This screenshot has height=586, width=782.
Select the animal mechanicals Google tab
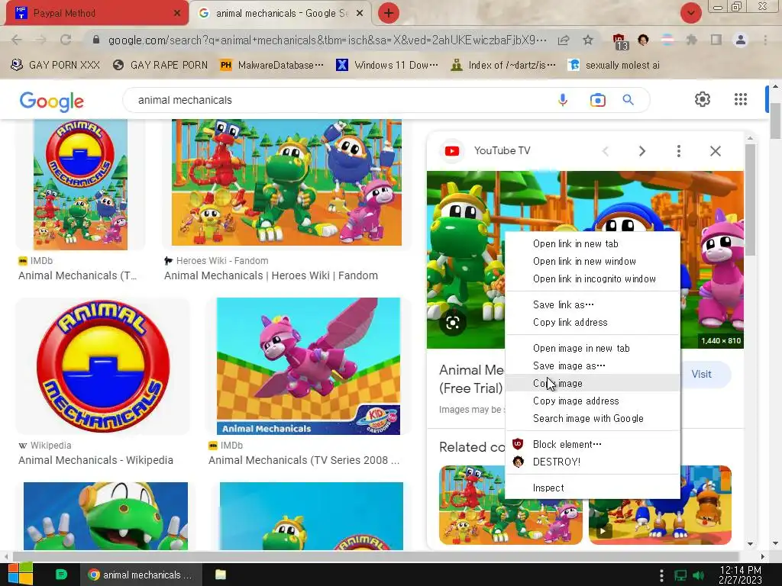(x=280, y=13)
